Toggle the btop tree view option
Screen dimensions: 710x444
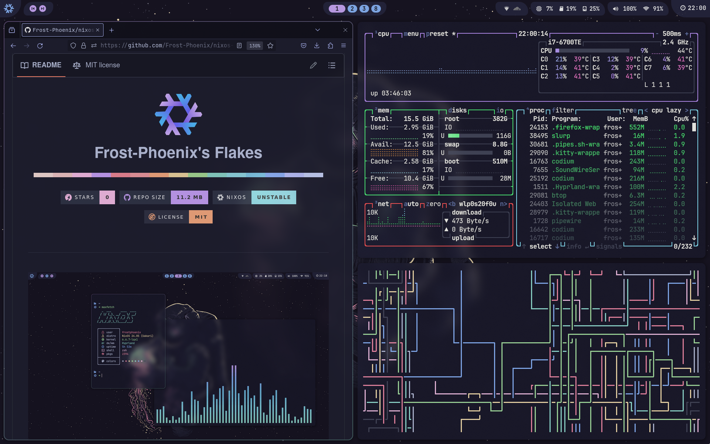pyautogui.click(x=629, y=110)
